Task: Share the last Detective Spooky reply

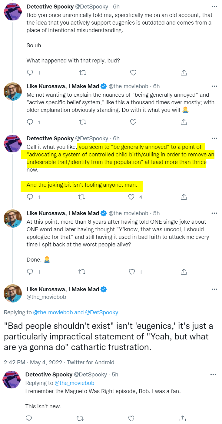Action: [x=183, y=419]
